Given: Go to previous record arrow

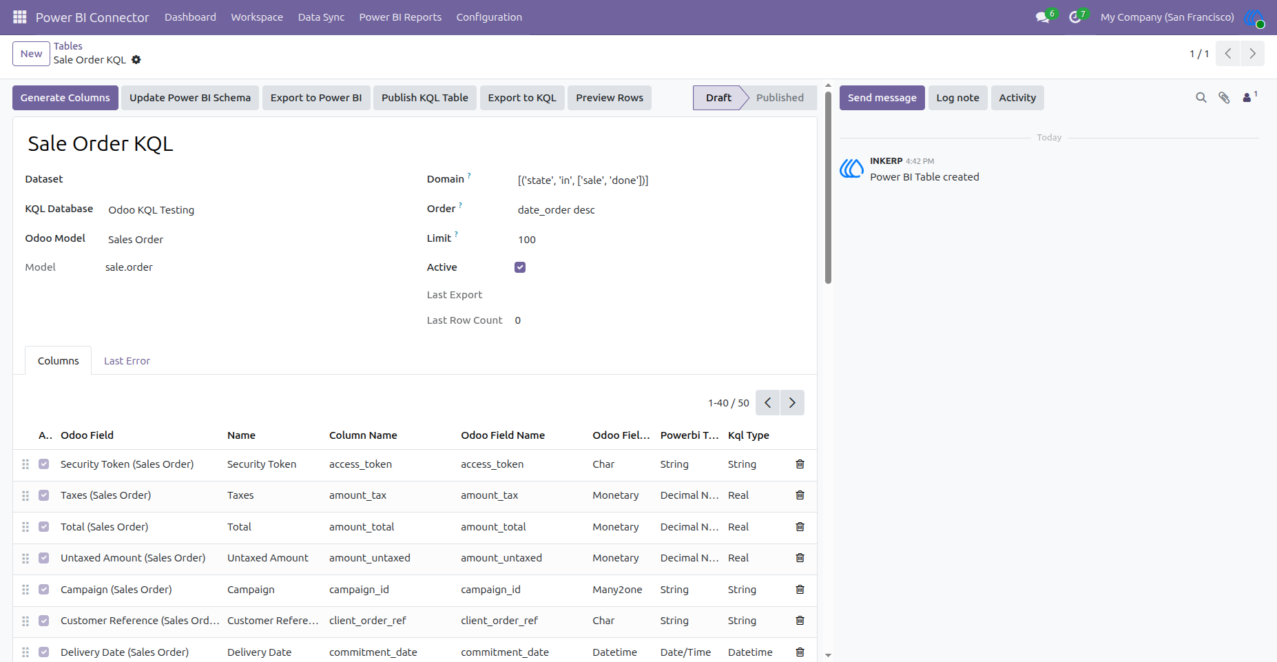Looking at the screenshot, I should [1228, 54].
